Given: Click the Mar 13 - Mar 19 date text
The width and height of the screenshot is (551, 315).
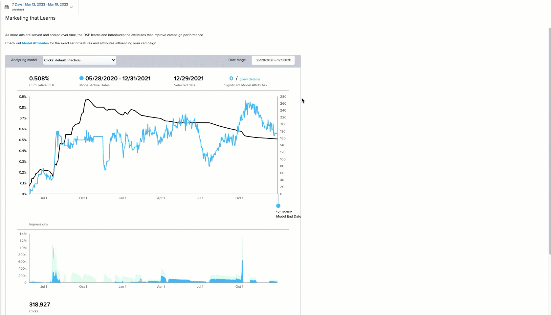Looking at the screenshot, I should [x=40, y=5].
